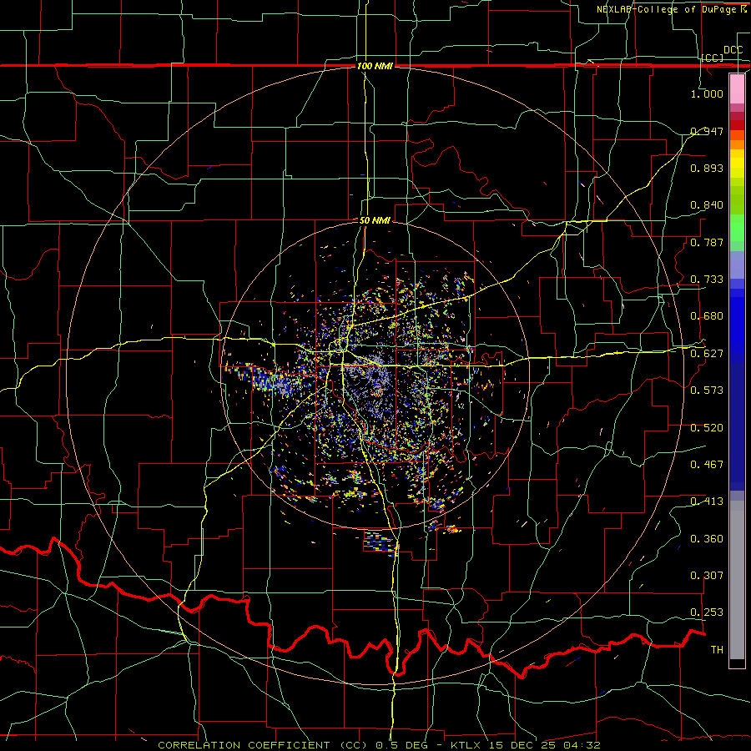Viewport: 751px width, 751px height.
Task: Select the 0.467 scale value
Action: [707, 465]
